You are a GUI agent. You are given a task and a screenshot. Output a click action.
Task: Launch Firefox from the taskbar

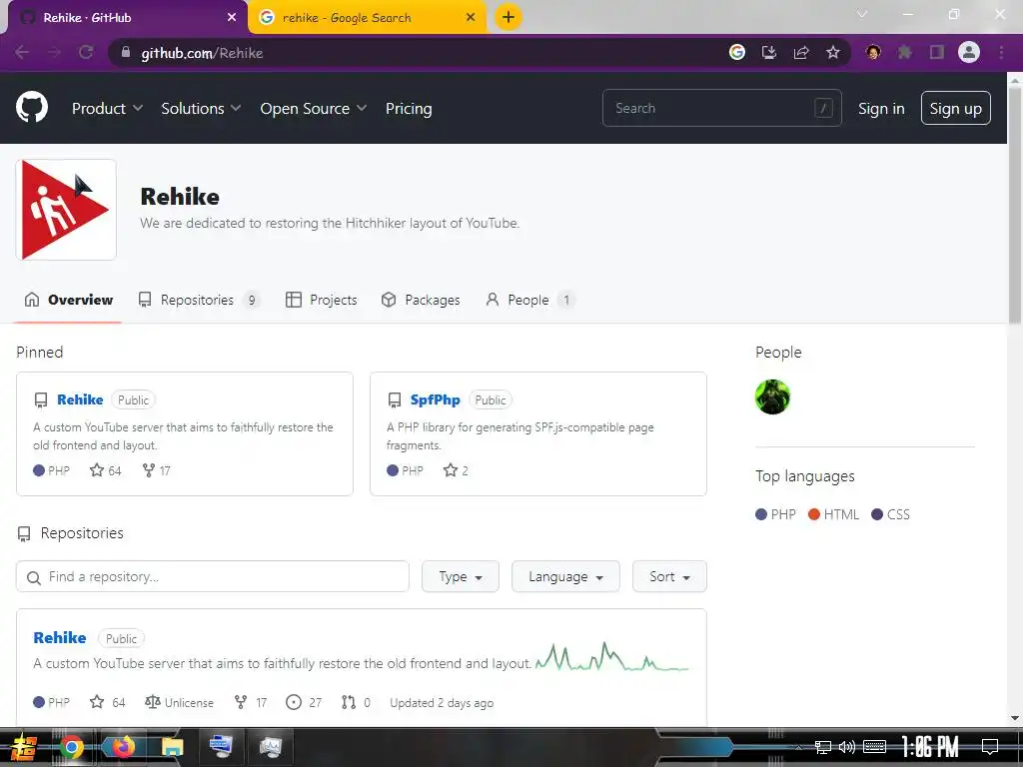(121, 747)
